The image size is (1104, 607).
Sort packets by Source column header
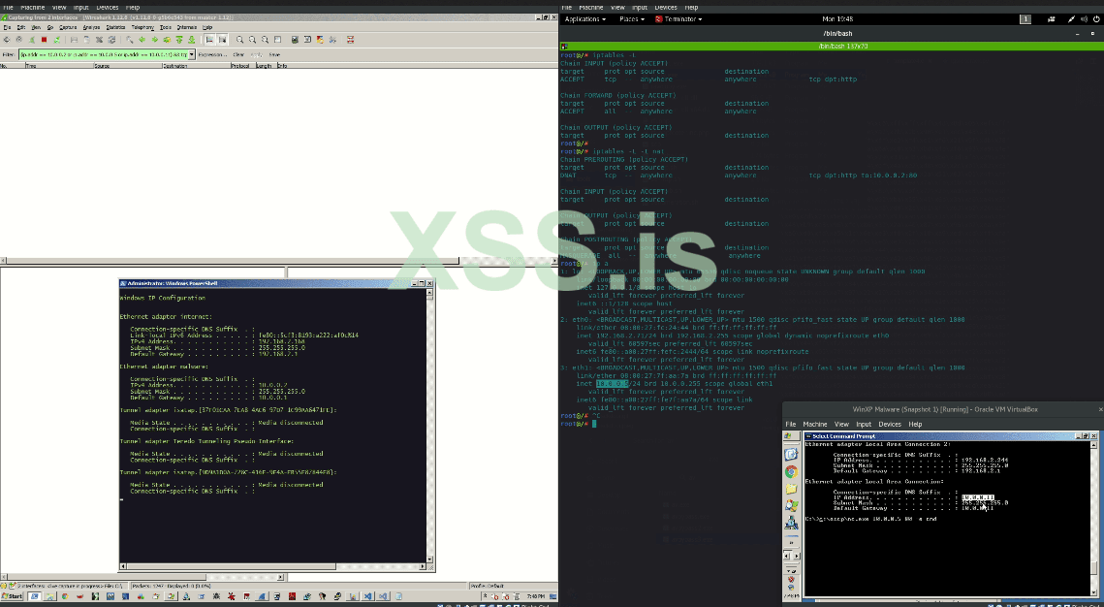click(x=128, y=66)
